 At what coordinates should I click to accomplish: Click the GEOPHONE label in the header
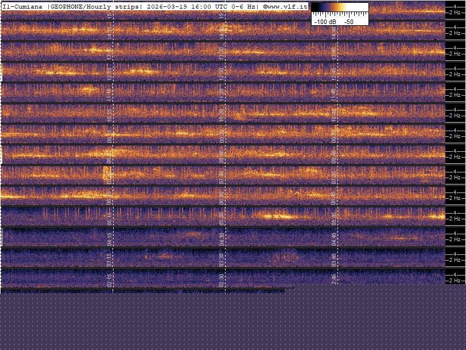72,6
